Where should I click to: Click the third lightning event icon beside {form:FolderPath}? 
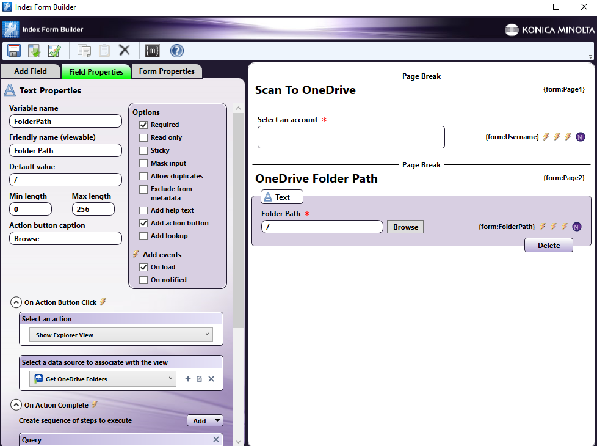[564, 227]
